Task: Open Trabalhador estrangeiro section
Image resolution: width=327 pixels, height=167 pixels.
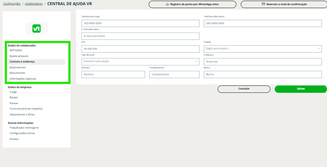Action: pos(24,128)
